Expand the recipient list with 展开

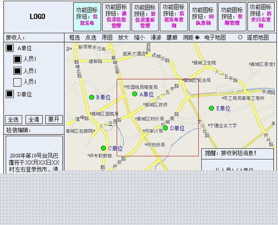(x=54, y=120)
